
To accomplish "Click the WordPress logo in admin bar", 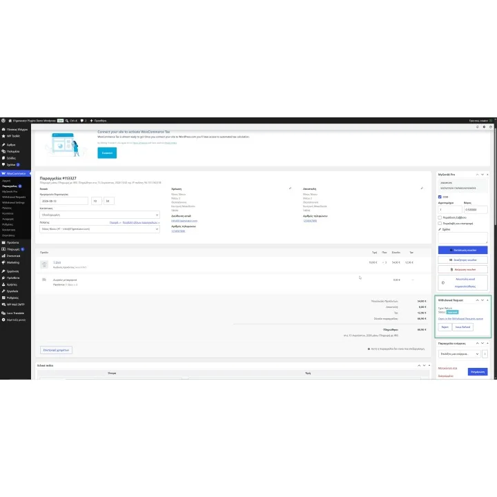I will point(3,121).
